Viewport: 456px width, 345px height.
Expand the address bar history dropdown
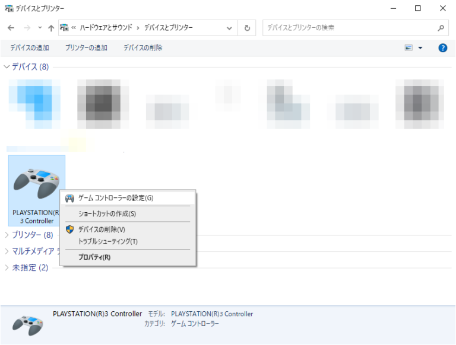pos(229,28)
